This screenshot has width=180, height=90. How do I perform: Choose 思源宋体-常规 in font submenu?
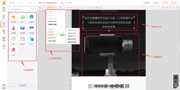72,33
